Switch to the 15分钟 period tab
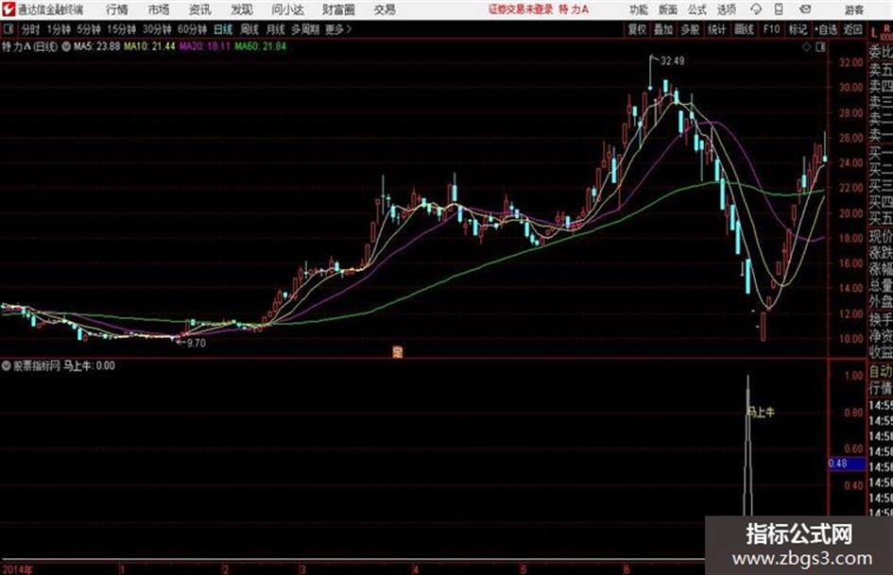Image resolution: width=893 pixels, height=575 pixels. [x=122, y=29]
